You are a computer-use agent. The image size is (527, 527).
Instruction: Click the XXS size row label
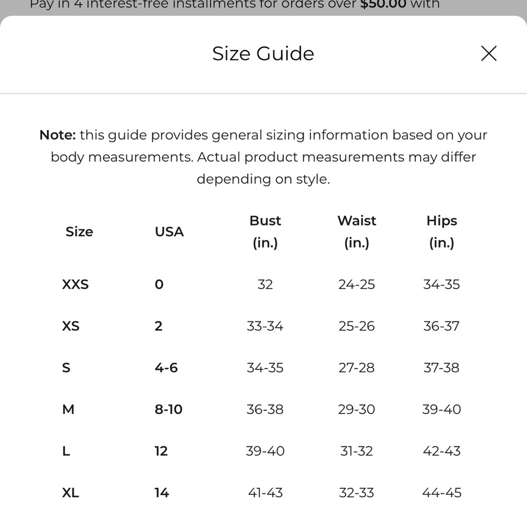click(x=75, y=285)
